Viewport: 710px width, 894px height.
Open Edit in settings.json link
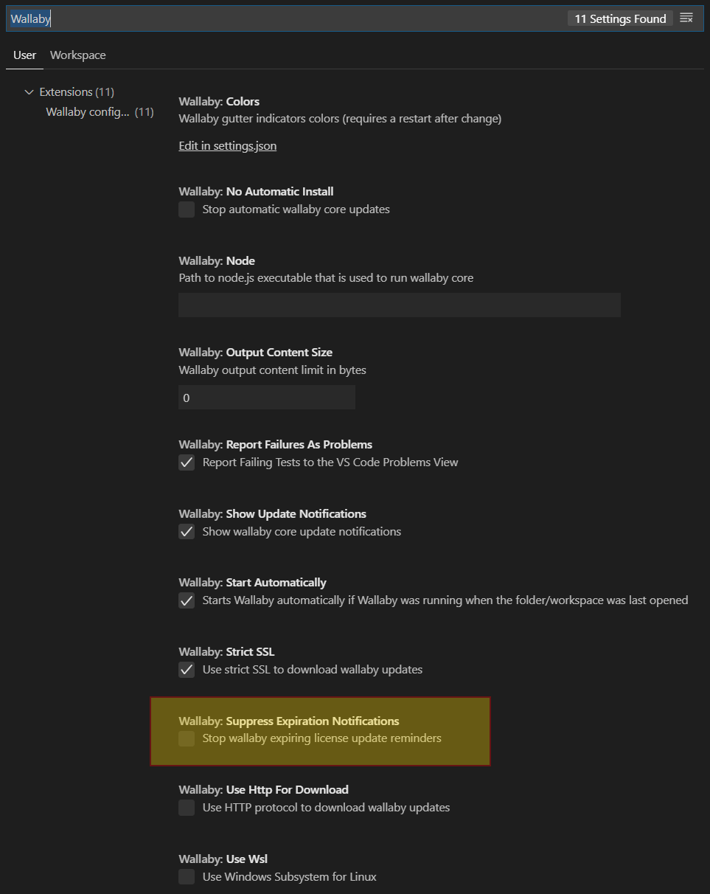(227, 145)
